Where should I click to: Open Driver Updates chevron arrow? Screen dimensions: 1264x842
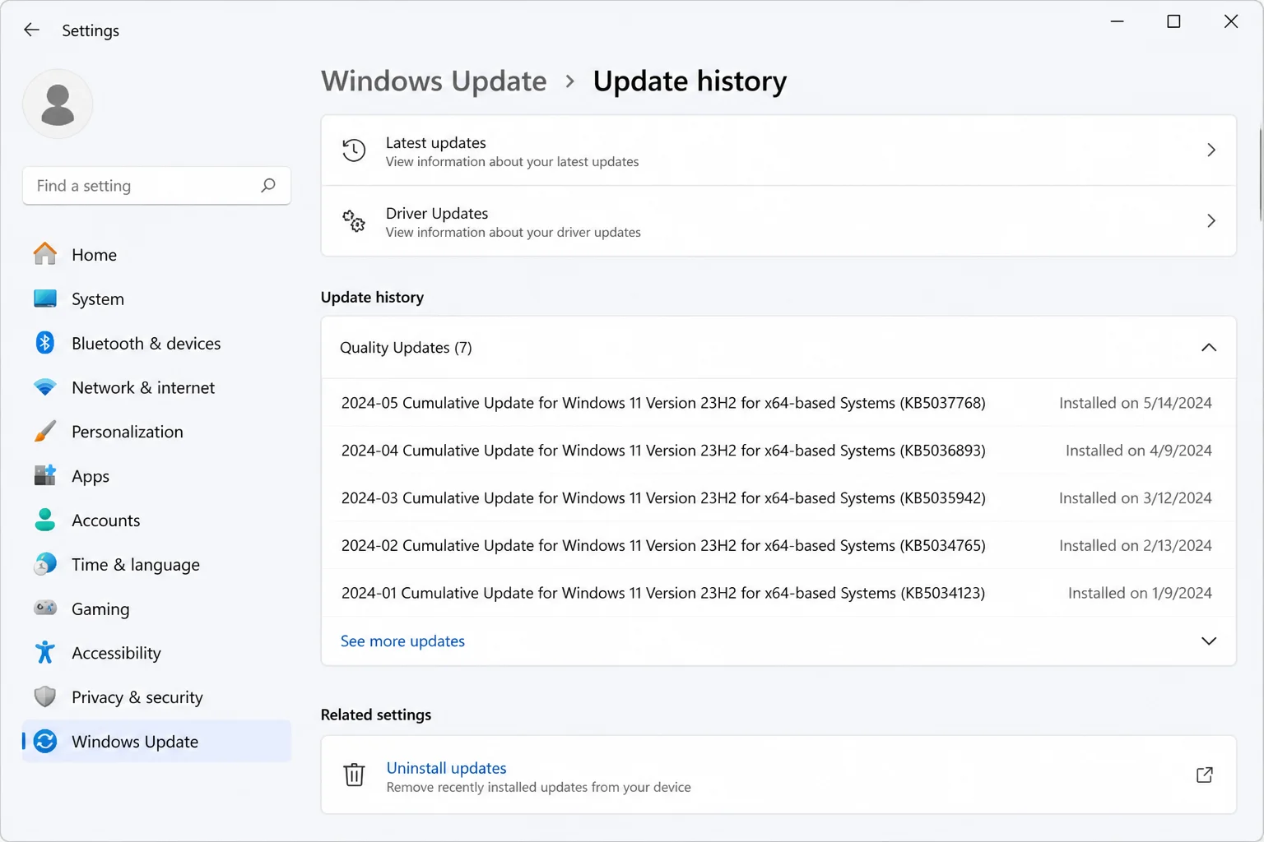(x=1211, y=220)
